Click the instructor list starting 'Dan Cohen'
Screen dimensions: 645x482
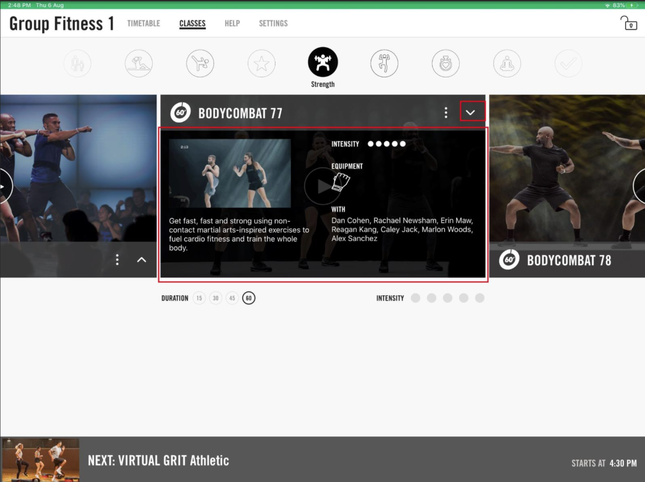pyautogui.click(x=402, y=229)
